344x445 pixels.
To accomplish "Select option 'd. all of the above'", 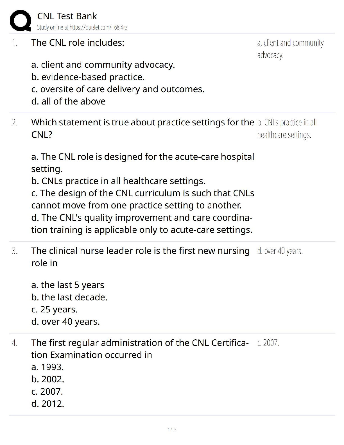I will click(68, 101).
